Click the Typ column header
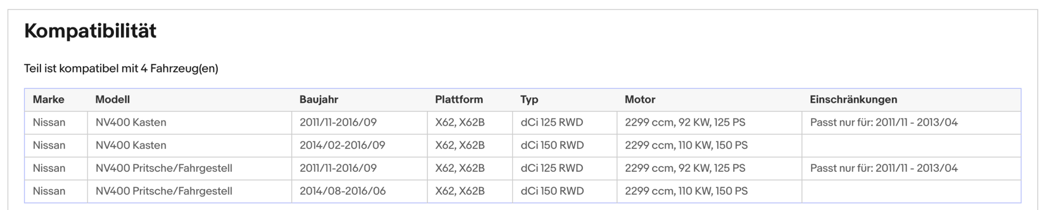The image size is (1046, 210). coord(529,100)
